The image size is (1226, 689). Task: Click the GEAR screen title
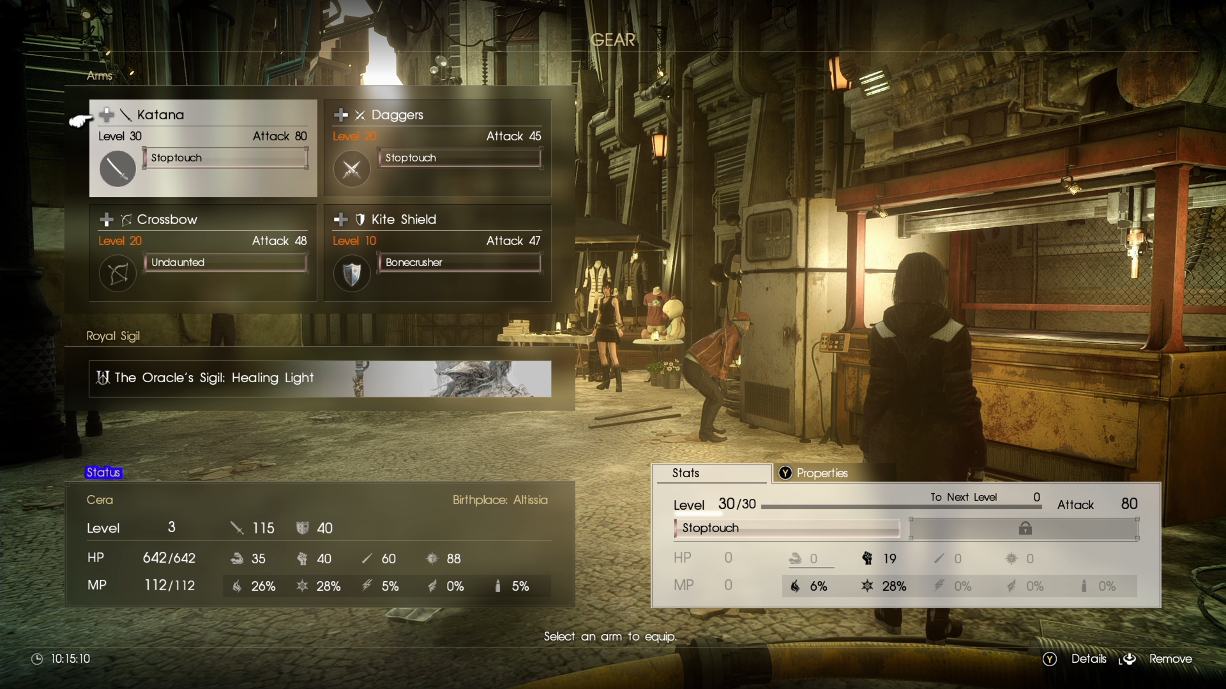613,40
